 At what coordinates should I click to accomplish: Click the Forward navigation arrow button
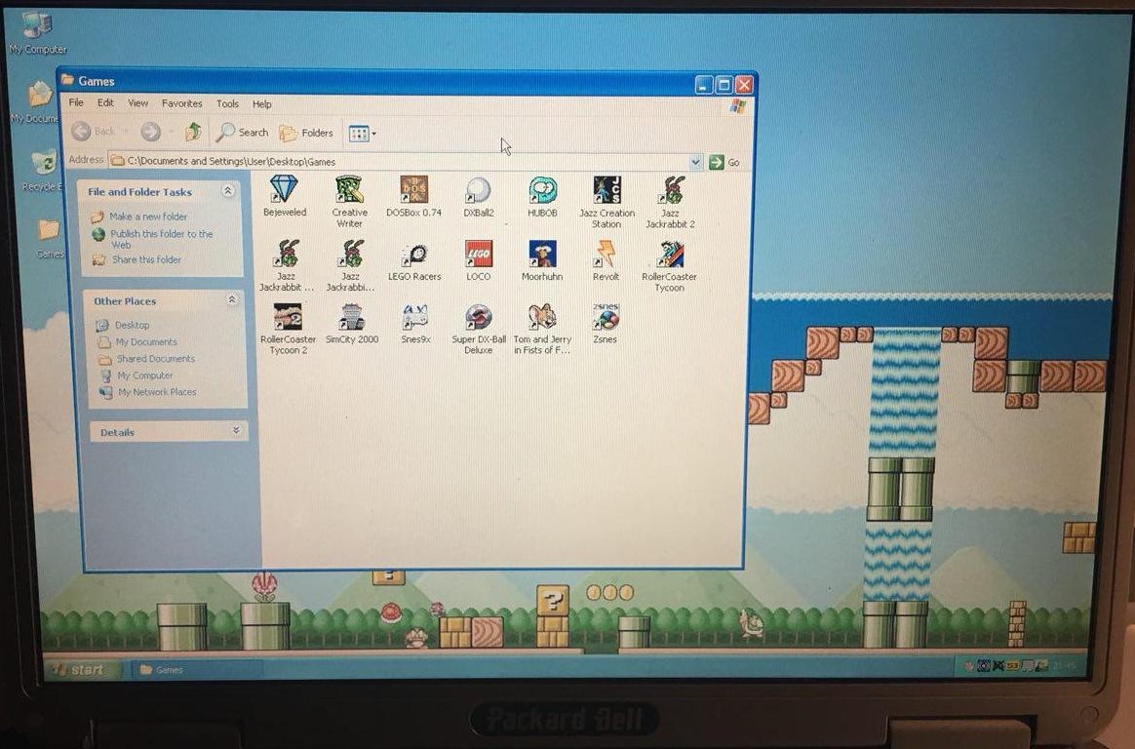coord(150,132)
